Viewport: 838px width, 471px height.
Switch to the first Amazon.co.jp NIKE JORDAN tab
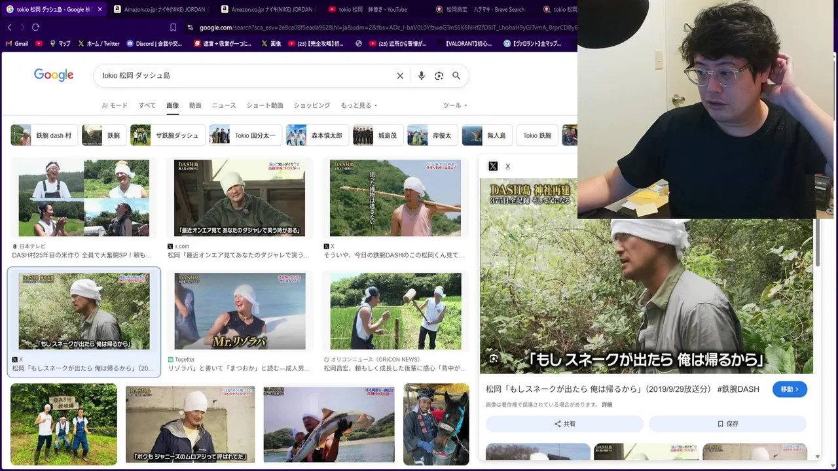tap(160, 9)
